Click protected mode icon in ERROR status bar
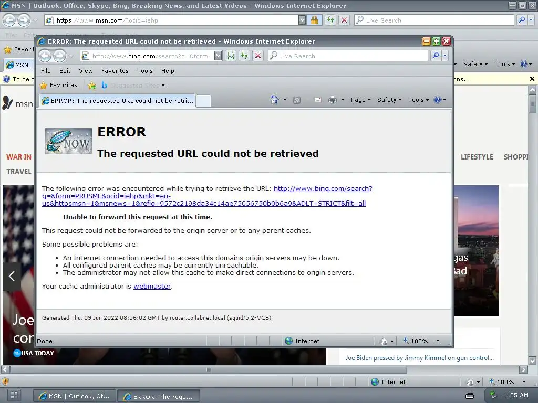 pyautogui.click(x=384, y=341)
